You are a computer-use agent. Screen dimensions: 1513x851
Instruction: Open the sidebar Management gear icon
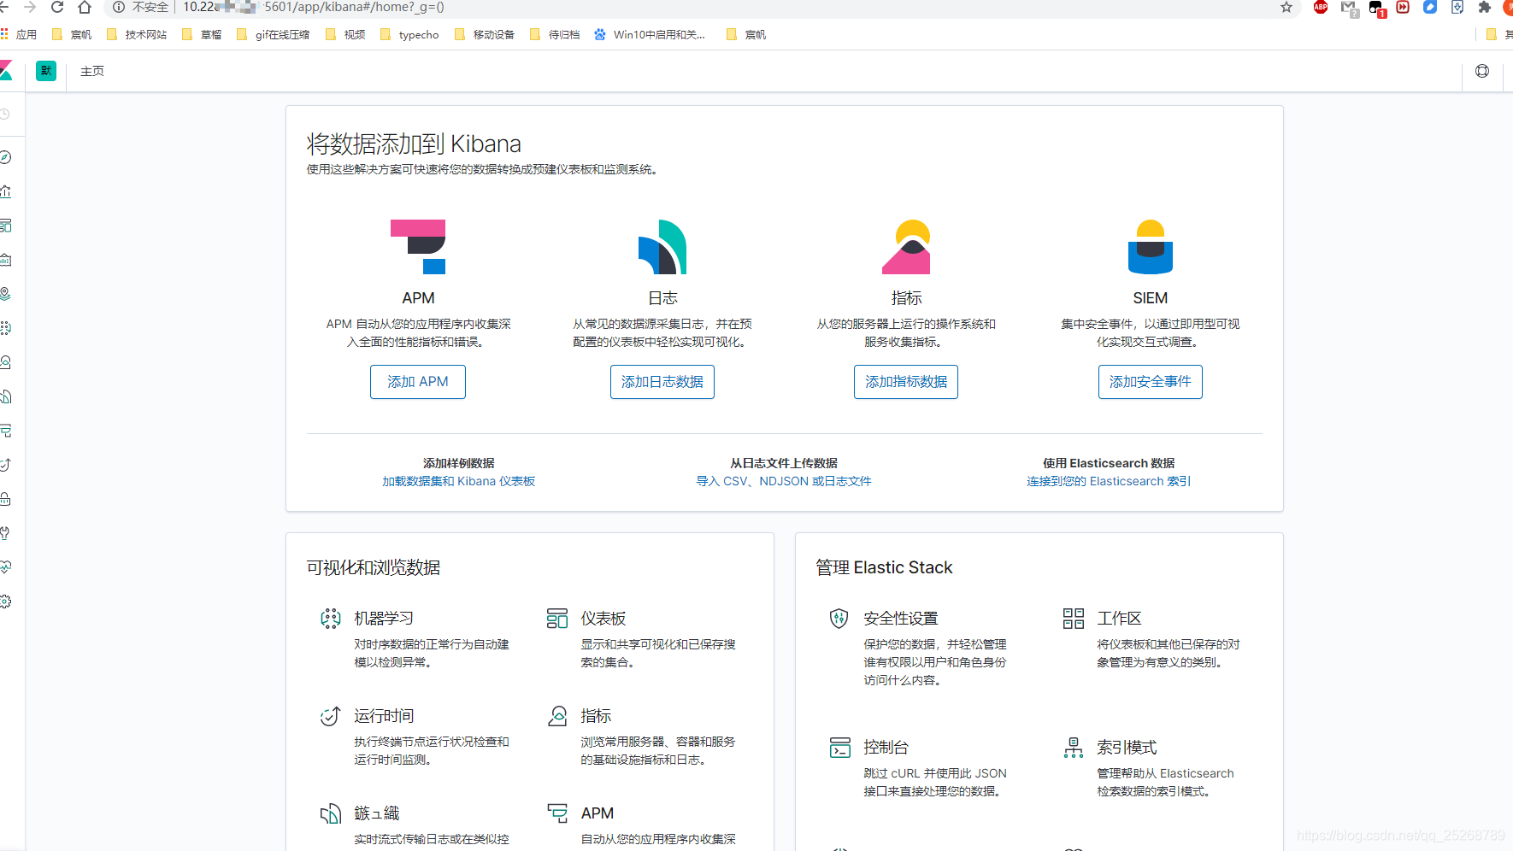click(x=6, y=602)
